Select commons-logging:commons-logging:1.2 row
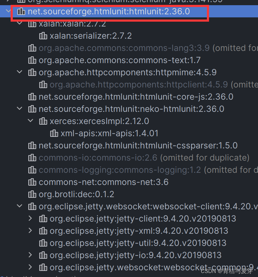This screenshot has height=277, width=258. [129, 170]
